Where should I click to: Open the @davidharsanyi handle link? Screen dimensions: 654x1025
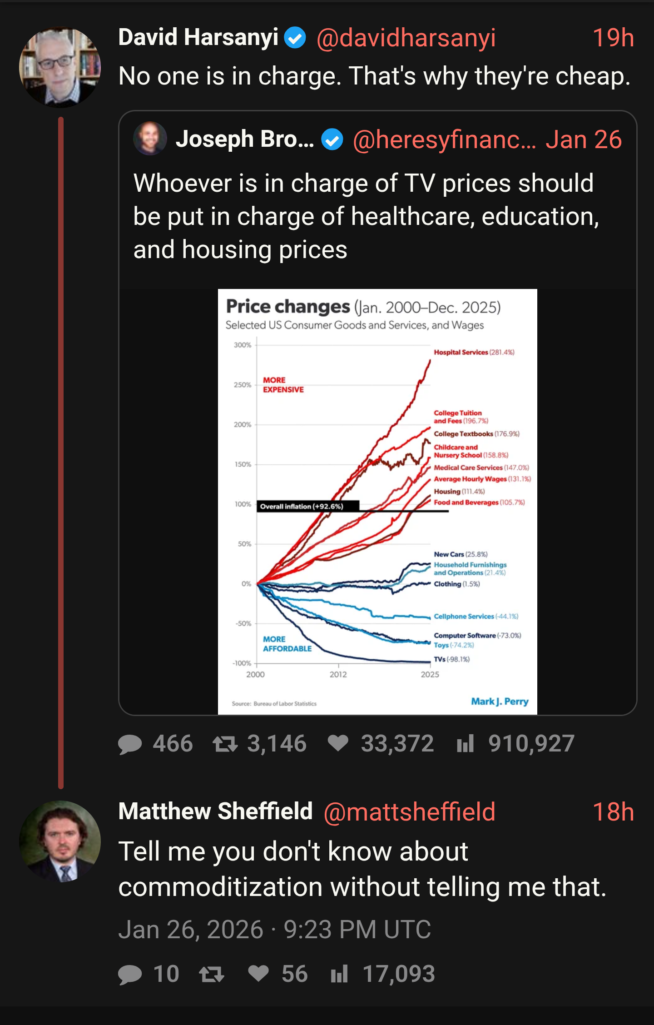[406, 38]
